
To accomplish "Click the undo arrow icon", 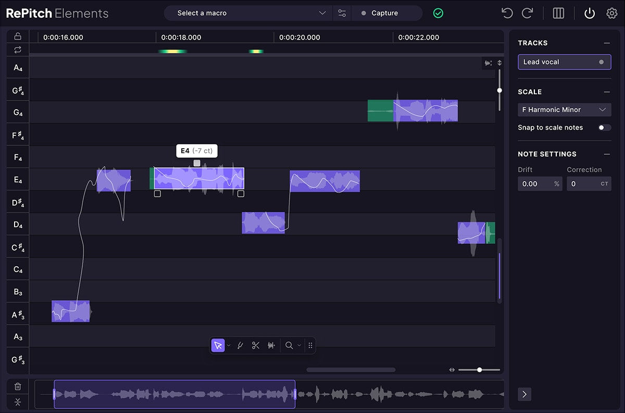I will point(507,13).
